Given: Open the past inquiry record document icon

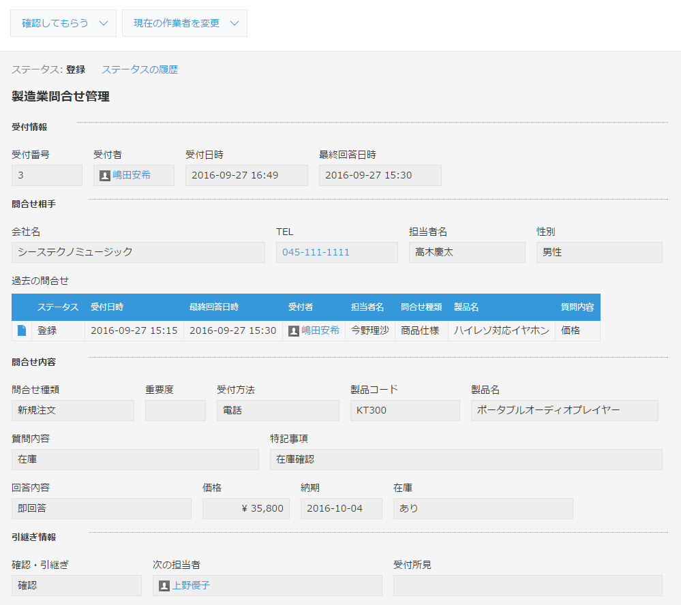Looking at the screenshot, I should tap(22, 330).
